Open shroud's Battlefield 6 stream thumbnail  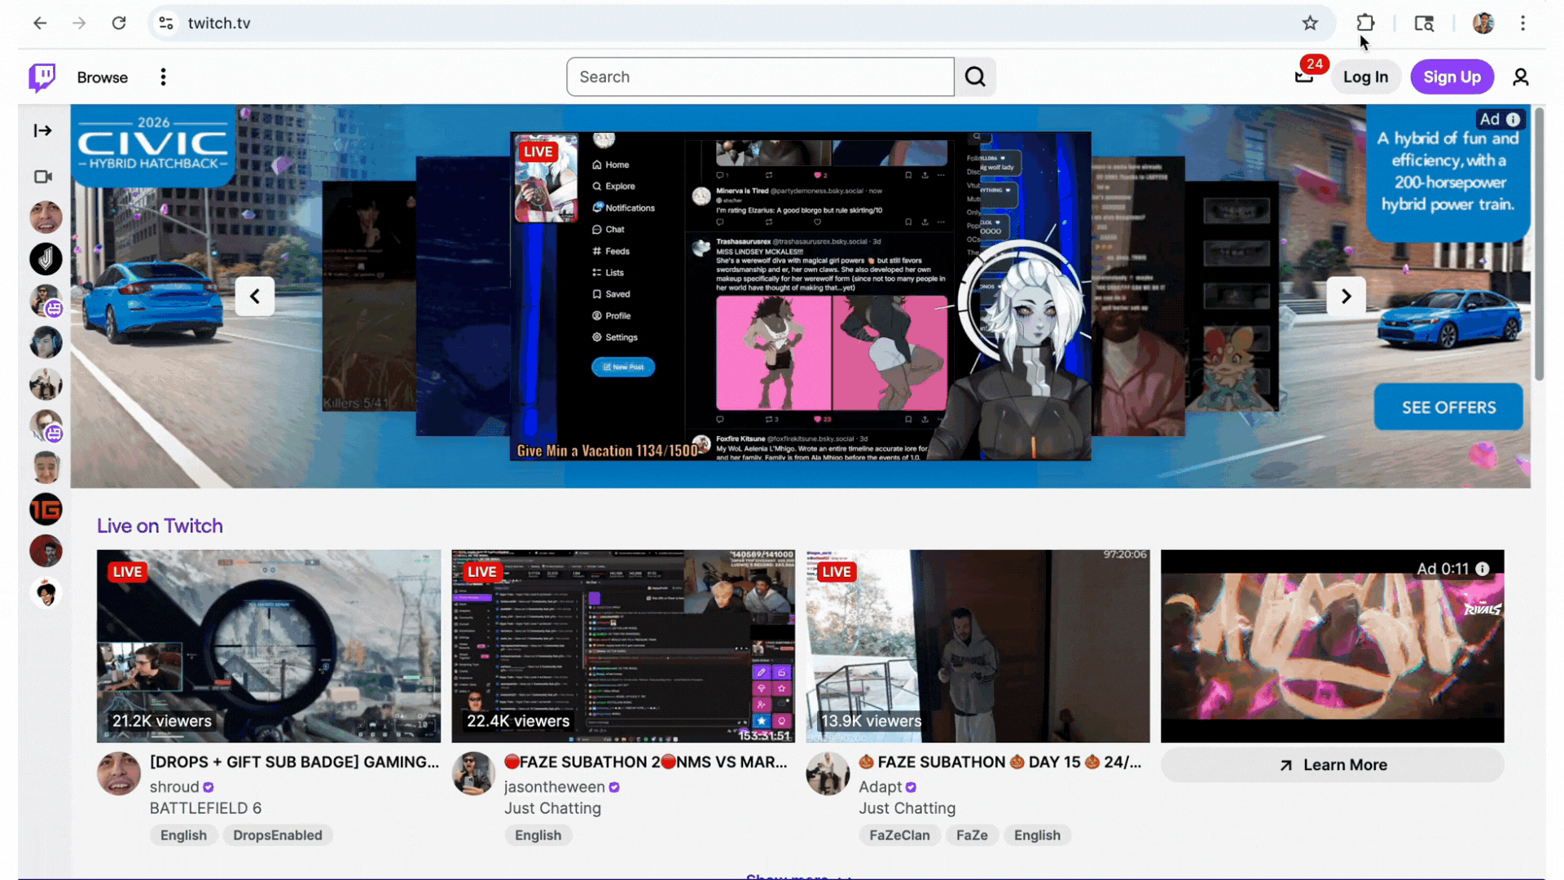click(x=269, y=646)
